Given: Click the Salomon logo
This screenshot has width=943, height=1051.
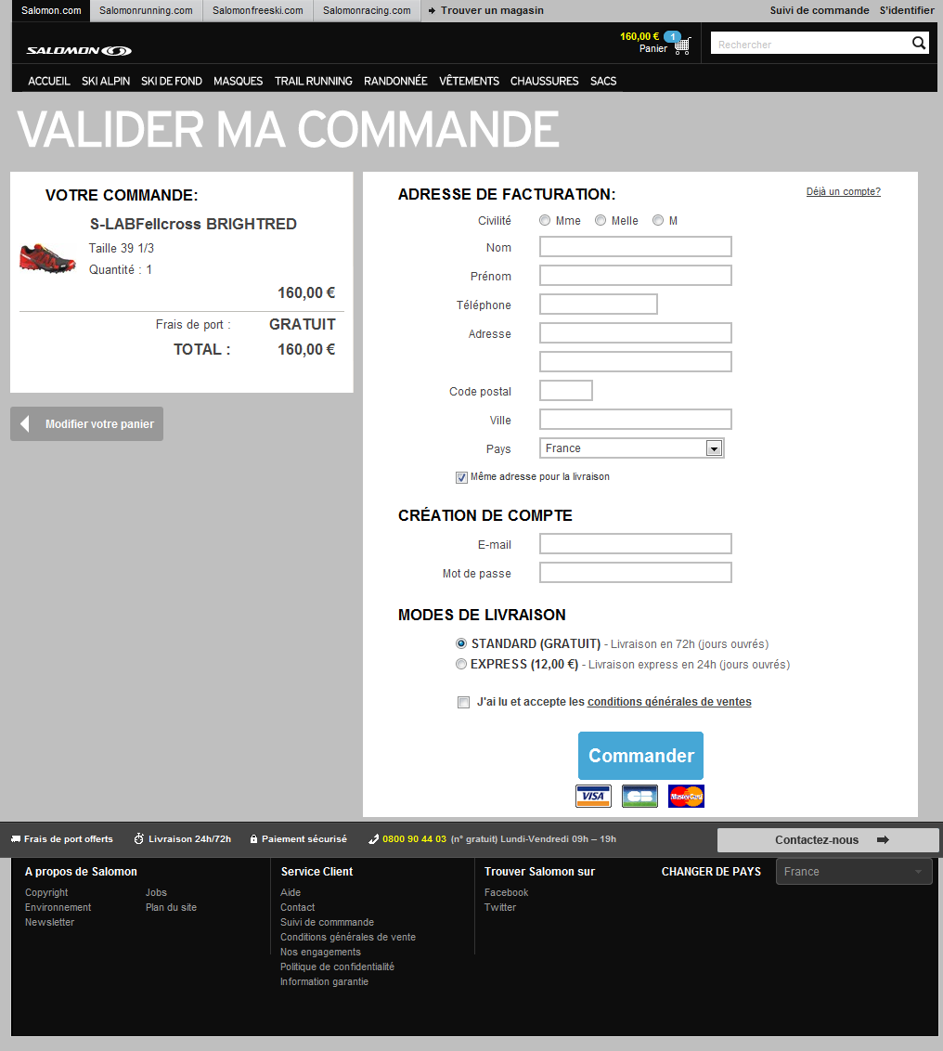Looking at the screenshot, I should point(79,50).
